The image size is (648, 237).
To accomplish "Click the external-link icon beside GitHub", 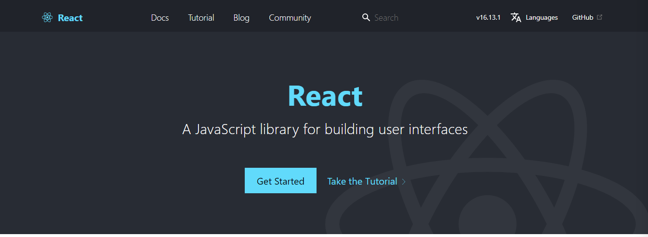I will pos(599,17).
